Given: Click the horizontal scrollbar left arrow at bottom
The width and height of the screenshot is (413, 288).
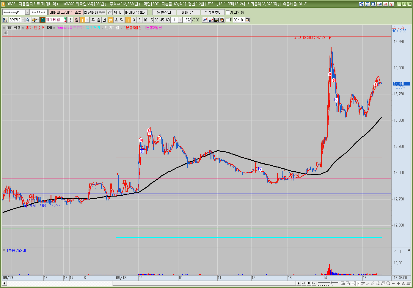Looking at the screenshot, I should (x=4, y=284).
